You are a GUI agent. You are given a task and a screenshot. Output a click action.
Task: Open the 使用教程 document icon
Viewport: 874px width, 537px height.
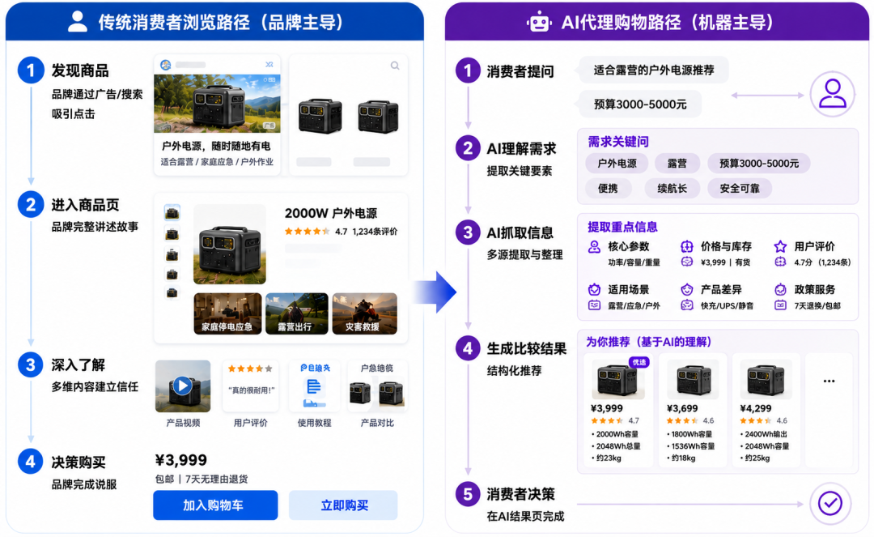pyautogui.click(x=314, y=386)
